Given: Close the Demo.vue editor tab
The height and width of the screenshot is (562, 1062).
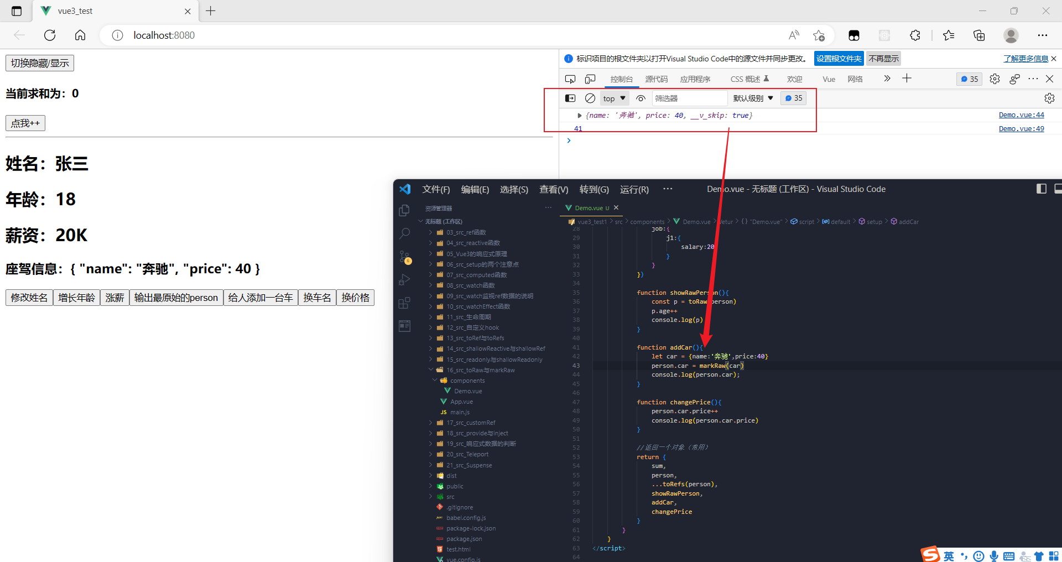Looking at the screenshot, I should click(x=616, y=208).
